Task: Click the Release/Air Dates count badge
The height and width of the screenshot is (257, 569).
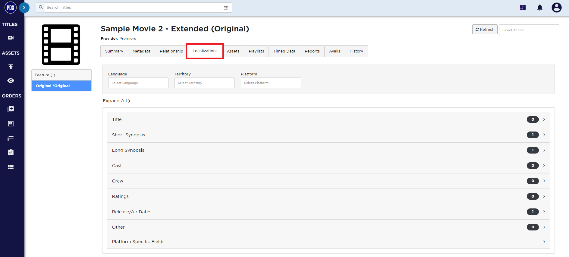Action: 533,212
